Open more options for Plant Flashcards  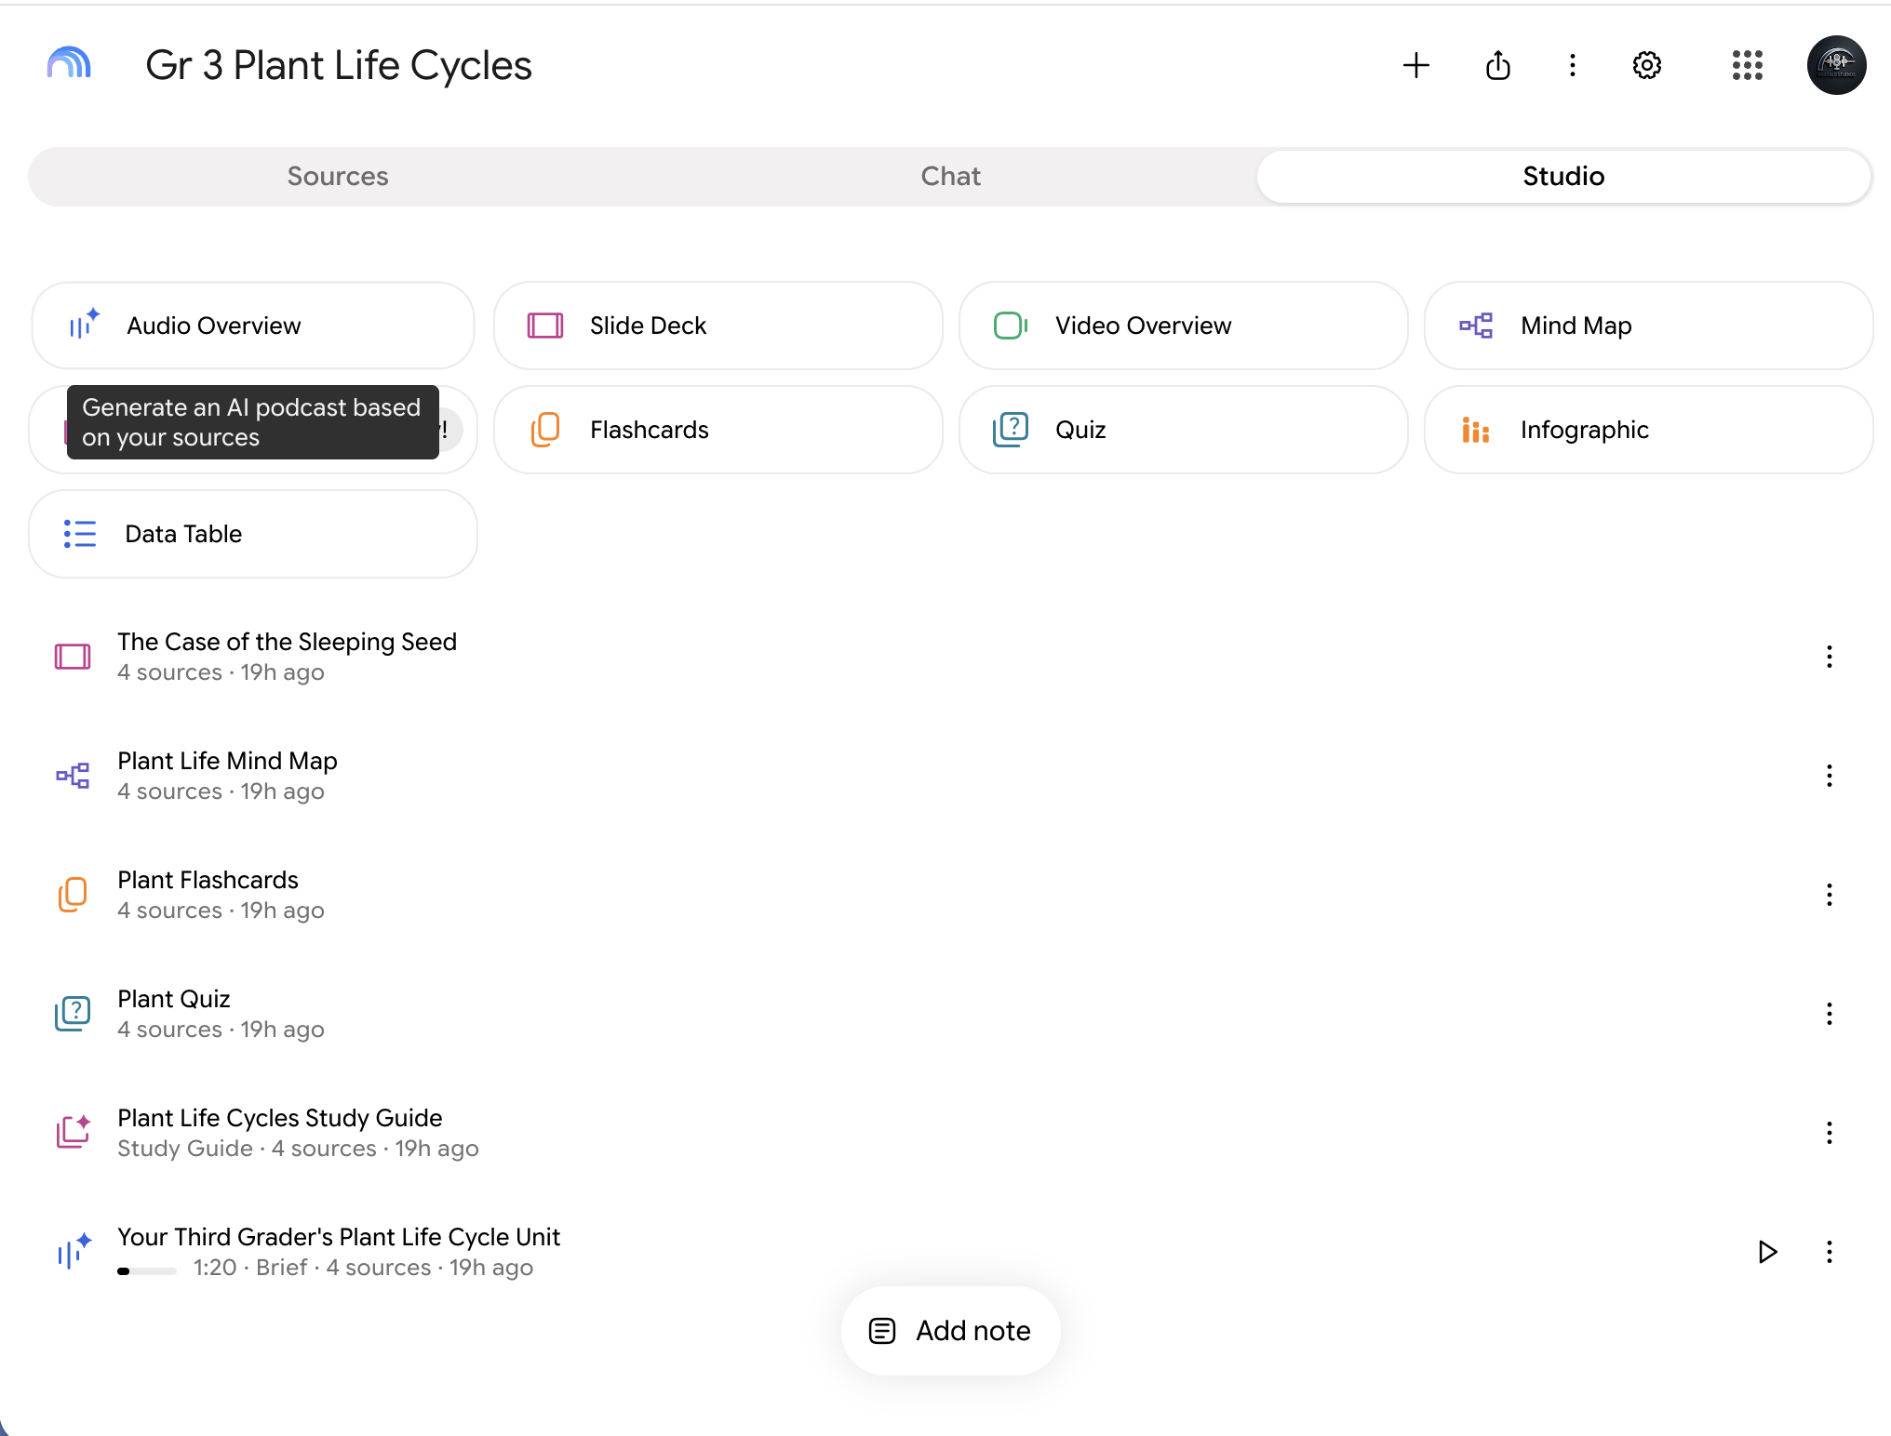click(x=1829, y=895)
